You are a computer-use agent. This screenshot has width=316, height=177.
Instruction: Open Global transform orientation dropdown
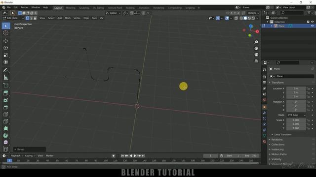pyautogui.click(x=113, y=13)
